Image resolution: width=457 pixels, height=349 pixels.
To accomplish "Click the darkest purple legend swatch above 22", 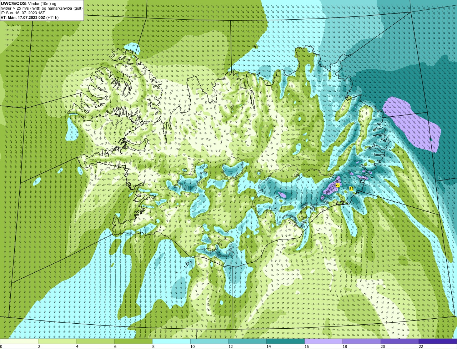I will click(x=438, y=341).
